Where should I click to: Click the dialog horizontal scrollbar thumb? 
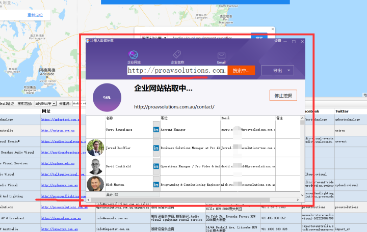click(x=180, y=200)
